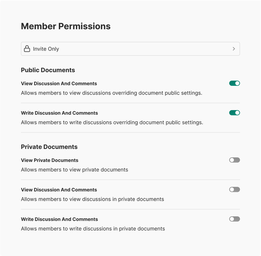Click private documents View Discussion And Comments label
The width and height of the screenshot is (261, 256).
59,190
